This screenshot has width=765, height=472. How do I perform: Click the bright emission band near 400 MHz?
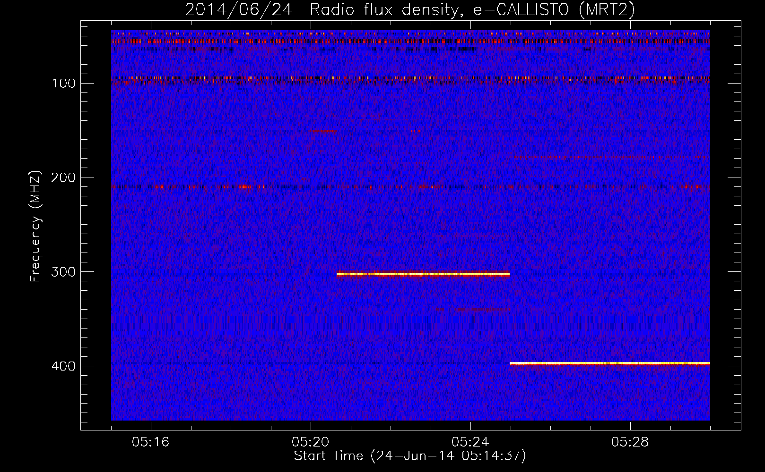[610, 363]
